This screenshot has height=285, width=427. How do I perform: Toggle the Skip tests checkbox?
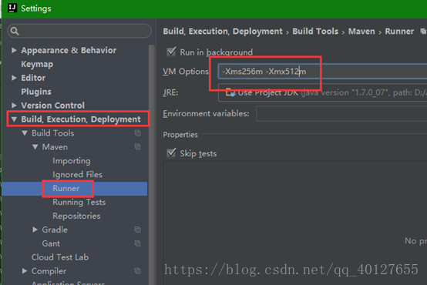171,153
